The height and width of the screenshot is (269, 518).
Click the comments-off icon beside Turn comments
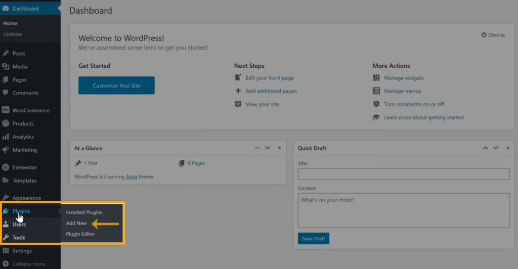click(376, 104)
